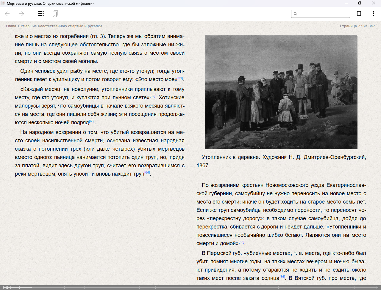
Task: Jump to footnote 64
Action: coord(147,173)
